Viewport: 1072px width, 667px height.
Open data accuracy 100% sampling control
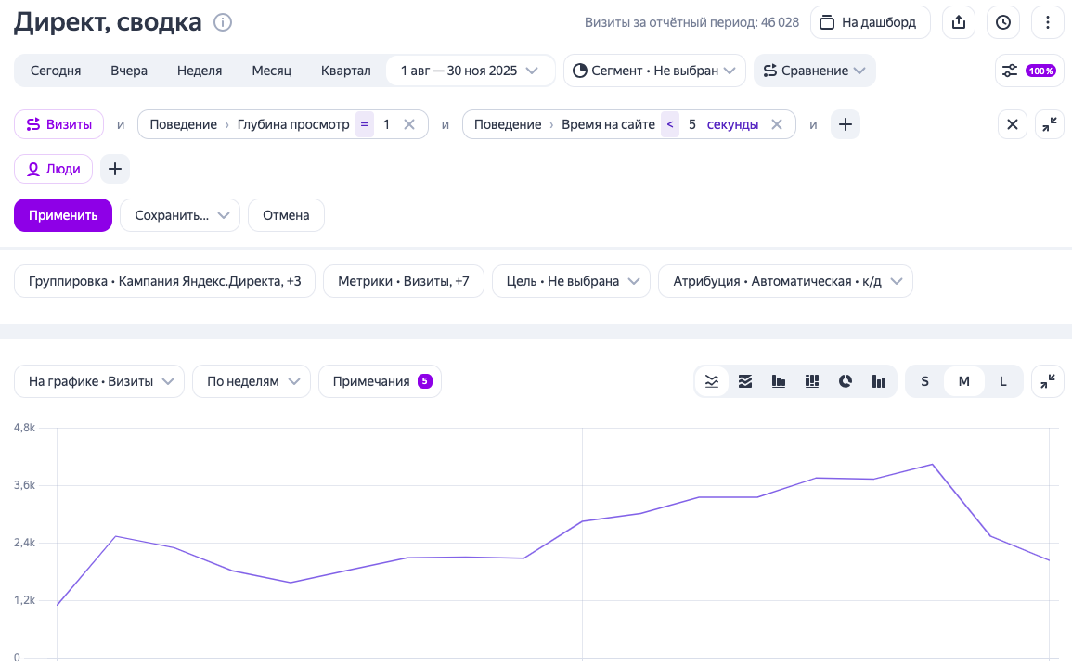click(x=1029, y=71)
